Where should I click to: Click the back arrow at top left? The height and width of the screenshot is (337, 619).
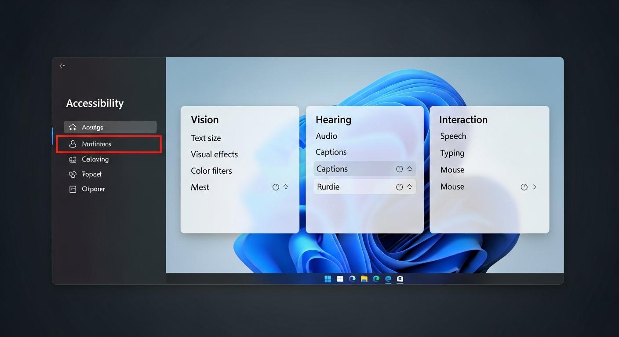click(62, 65)
